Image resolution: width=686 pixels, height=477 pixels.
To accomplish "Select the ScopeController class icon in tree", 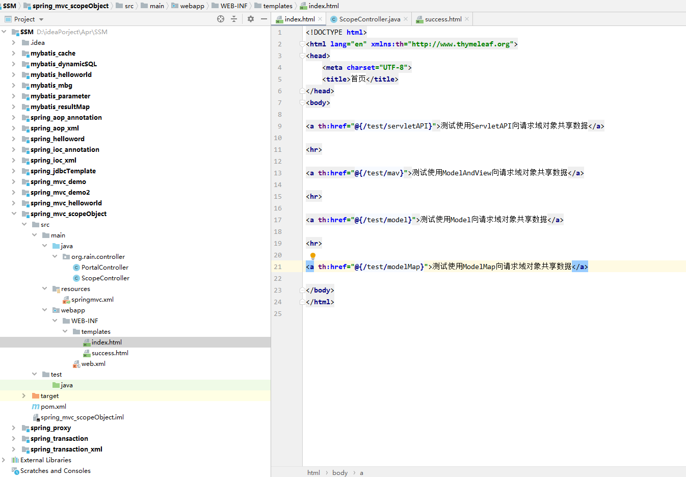I will 76,278.
